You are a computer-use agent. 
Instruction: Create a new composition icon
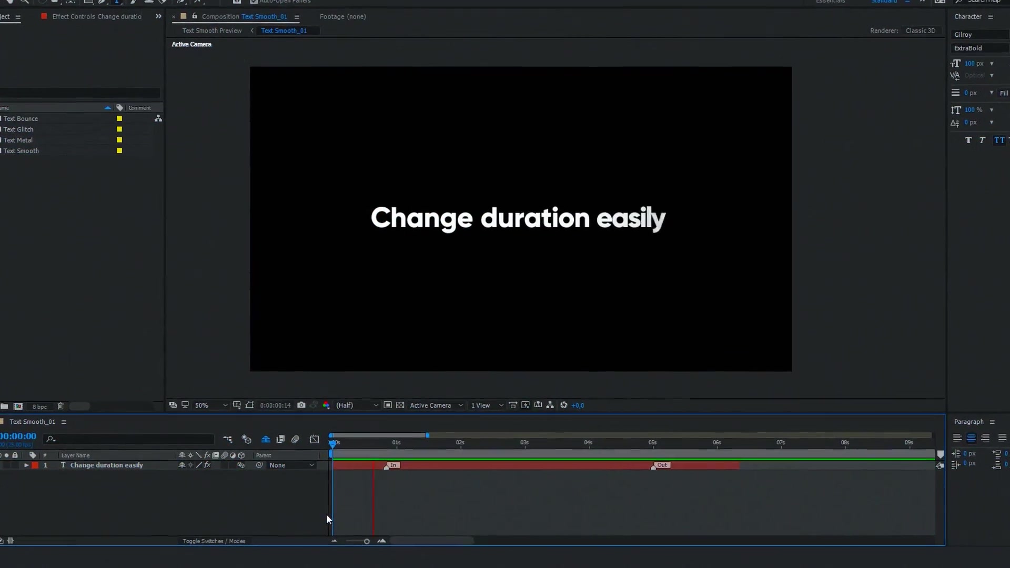[18, 407]
